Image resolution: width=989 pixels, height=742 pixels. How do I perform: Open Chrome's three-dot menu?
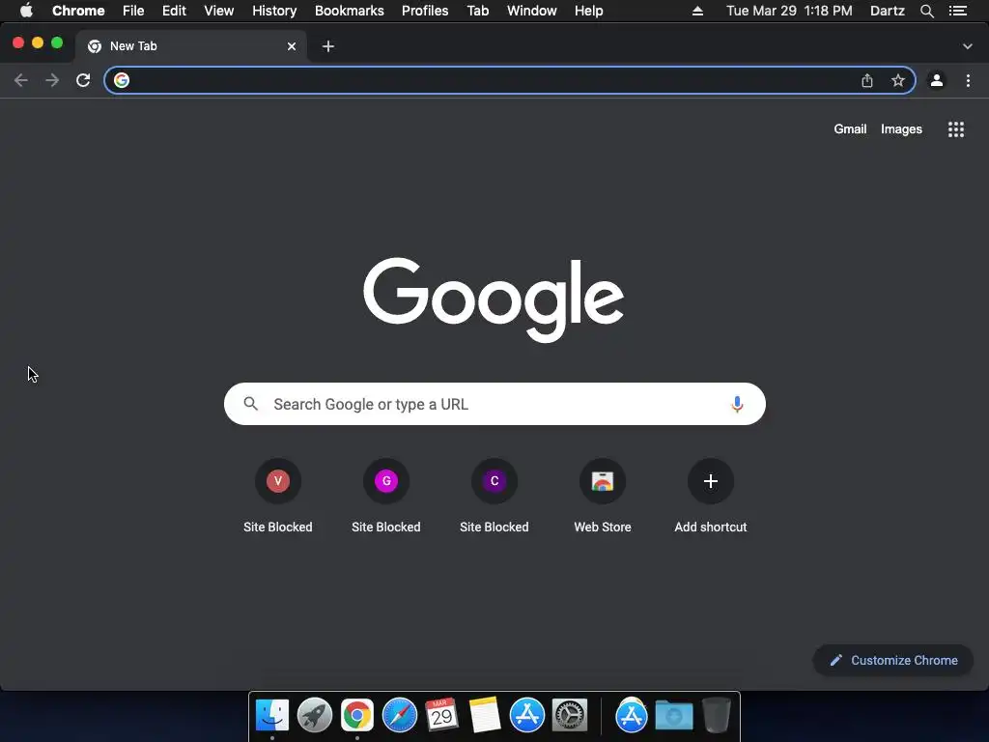click(968, 80)
